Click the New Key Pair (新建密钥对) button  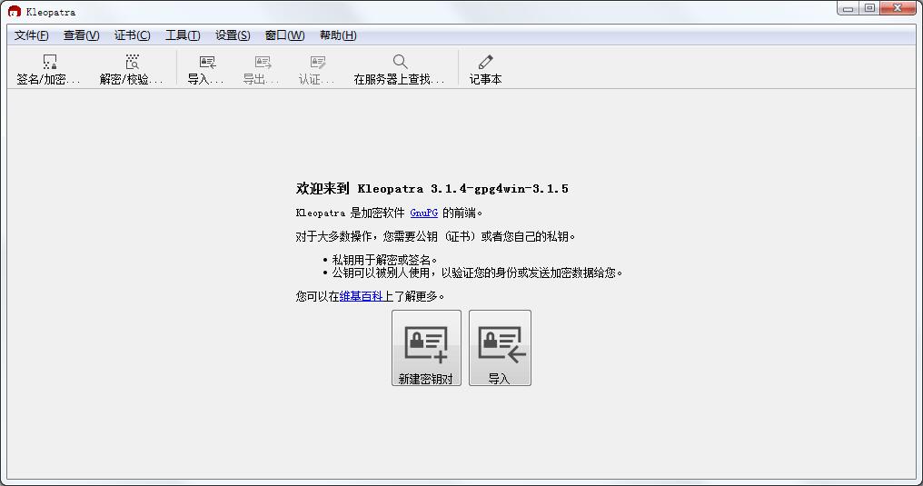(426, 348)
